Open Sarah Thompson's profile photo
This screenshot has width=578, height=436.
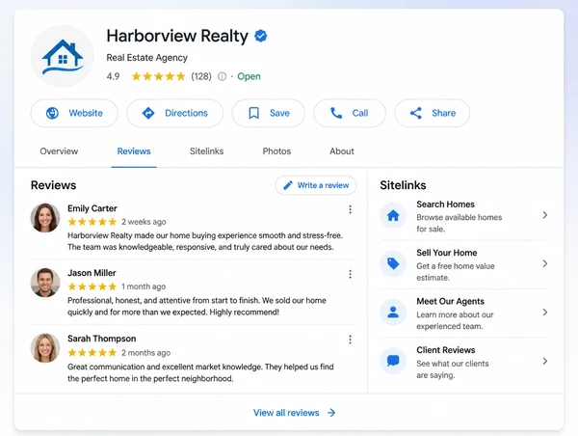click(x=45, y=348)
